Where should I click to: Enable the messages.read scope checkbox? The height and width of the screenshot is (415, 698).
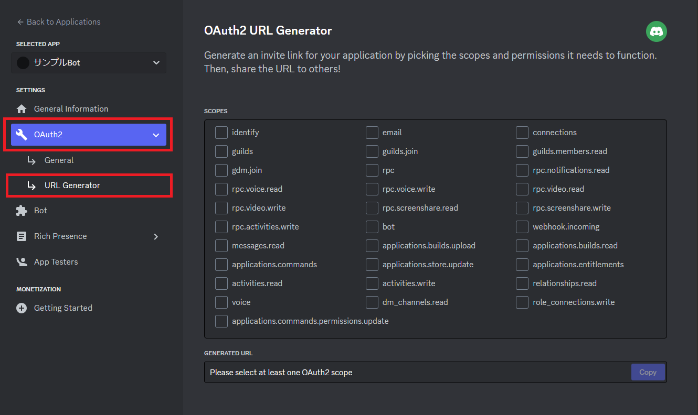pos(221,246)
